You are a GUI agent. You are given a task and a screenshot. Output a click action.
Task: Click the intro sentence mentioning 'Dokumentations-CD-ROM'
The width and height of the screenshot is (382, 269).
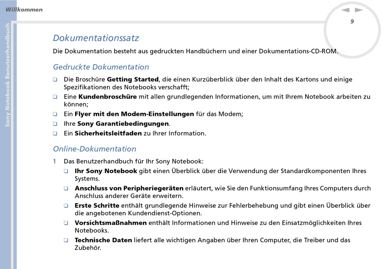[x=196, y=51]
